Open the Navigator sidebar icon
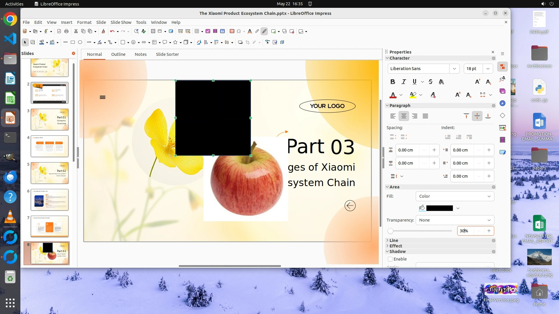 [x=503, y=103]
